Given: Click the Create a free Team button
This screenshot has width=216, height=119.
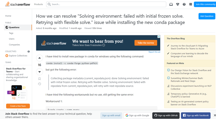Looking at the screenshot, I should pos(18,106).
